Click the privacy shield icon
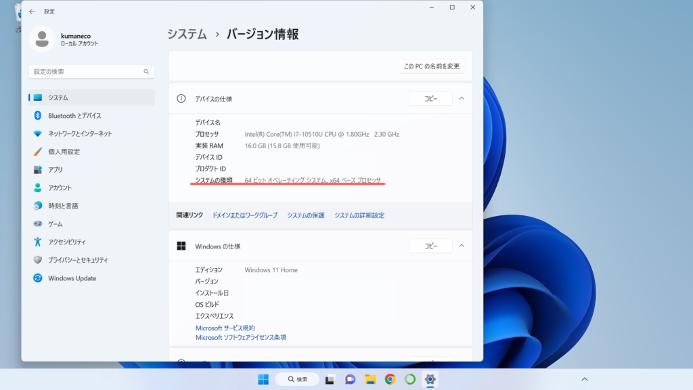 (x=38, y=260)
